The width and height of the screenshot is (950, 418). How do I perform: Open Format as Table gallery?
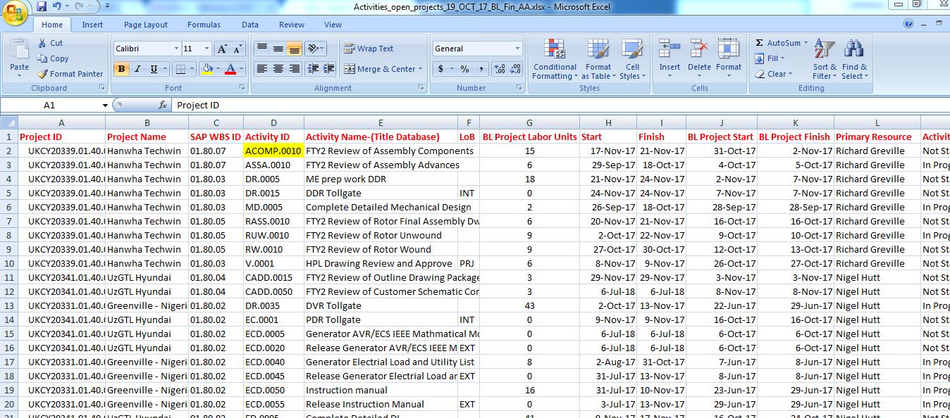point(598,59)
